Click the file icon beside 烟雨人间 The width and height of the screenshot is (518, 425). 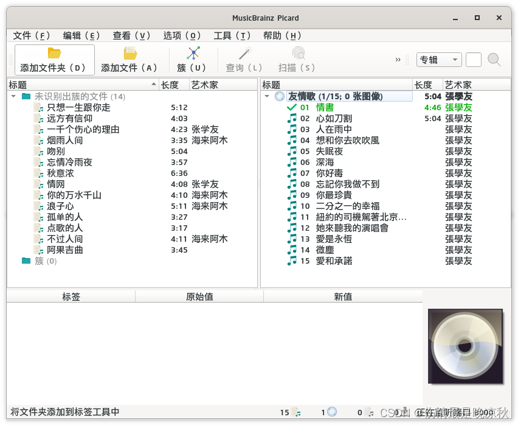point(39,140)
